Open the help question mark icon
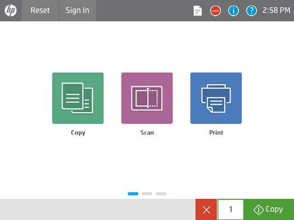This screenshot has width=294, height=220. (251, 11)
